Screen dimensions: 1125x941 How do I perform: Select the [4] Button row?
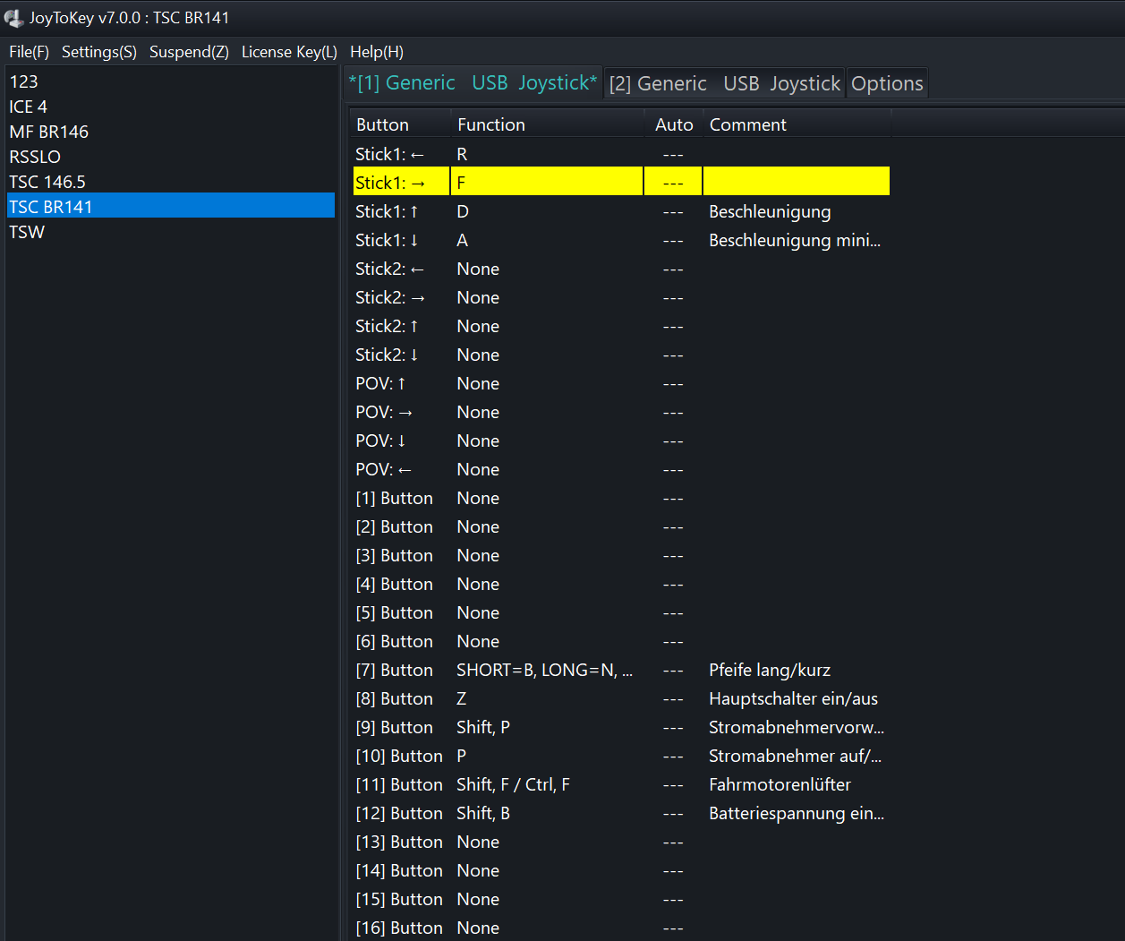(x=621, y=584)
